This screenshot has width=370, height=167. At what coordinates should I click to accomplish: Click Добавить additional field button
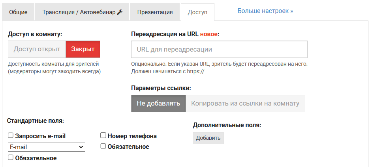click(x=208, y=138)
